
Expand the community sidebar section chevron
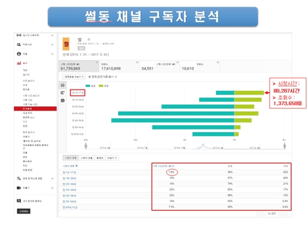[52, 45]
